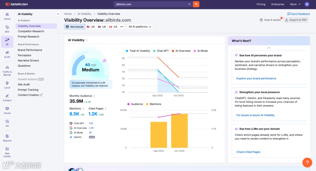This screenshot has width=316, height=171.
Task: Click the Gemini sparkle icon
Action: [x=71, y=137]
